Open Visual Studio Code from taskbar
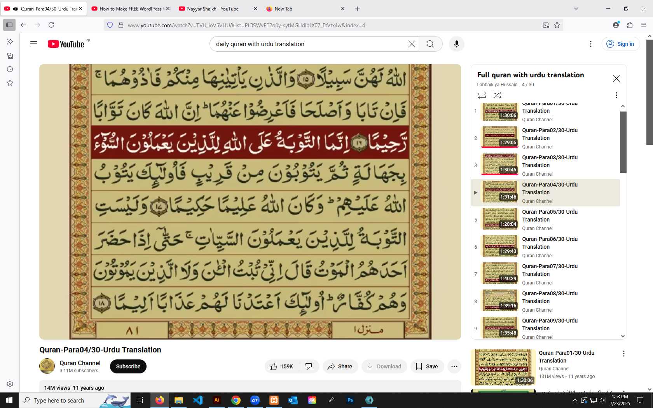 (x=198, y=400)
